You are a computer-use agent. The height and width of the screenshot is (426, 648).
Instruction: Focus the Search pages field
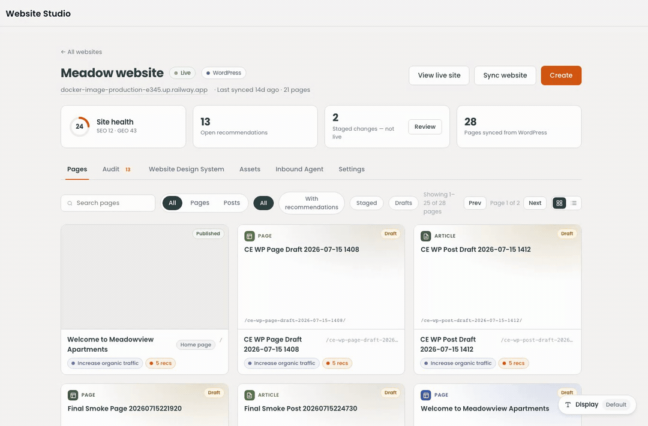[x=108, y=203]
